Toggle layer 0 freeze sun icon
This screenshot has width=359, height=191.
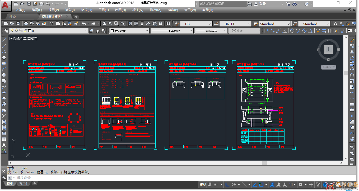17,31
